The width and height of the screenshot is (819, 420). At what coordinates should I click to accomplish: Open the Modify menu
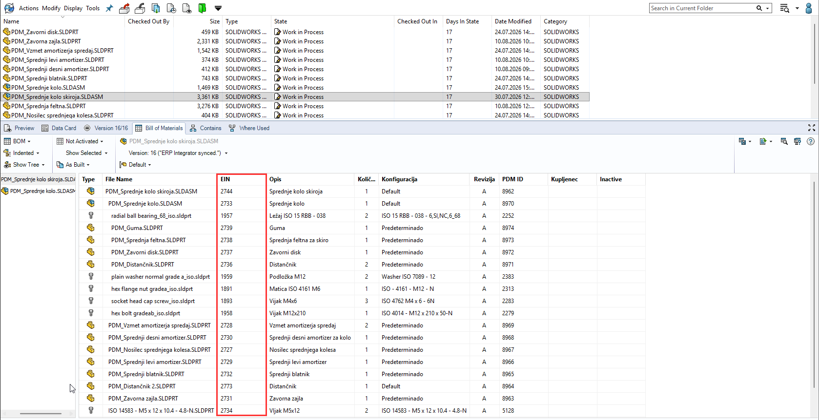click(51, 8)
